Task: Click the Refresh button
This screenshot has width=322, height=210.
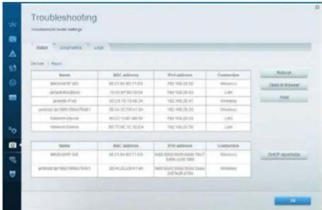Action: [x=284, y=73]
